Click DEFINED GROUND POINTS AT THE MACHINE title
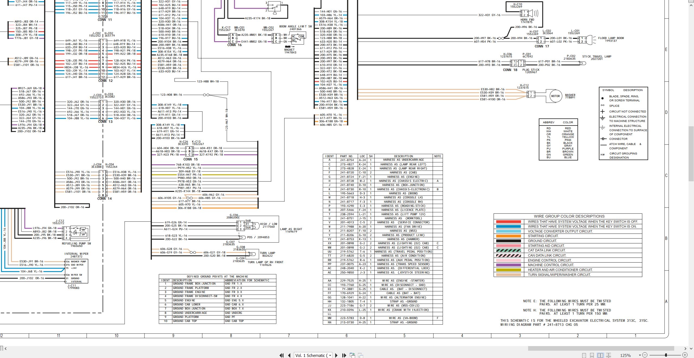694x358 pixels. point(217,277)
